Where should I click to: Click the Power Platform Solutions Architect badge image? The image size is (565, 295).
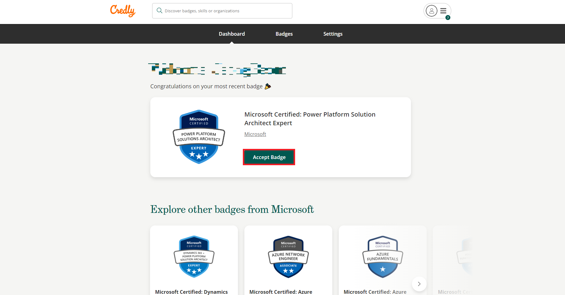[199, 137]
